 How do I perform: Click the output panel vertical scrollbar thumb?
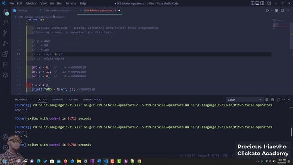coord(291,132)
